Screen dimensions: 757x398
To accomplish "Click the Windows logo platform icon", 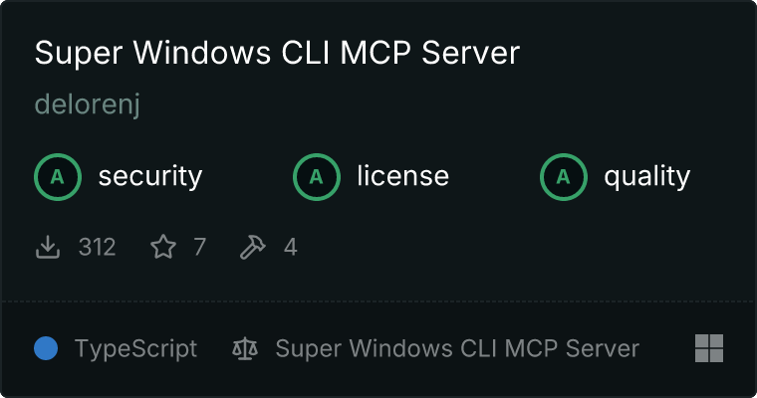I will [x=709, y=348].
